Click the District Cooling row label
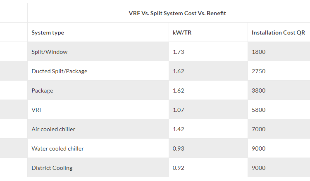Viewport: 310px width, 181px height. pos(52,168)
